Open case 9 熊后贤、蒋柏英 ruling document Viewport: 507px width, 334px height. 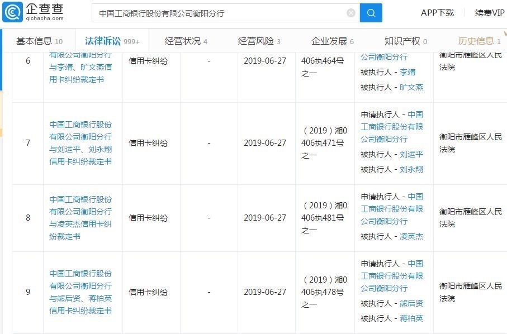click(80, 292)
